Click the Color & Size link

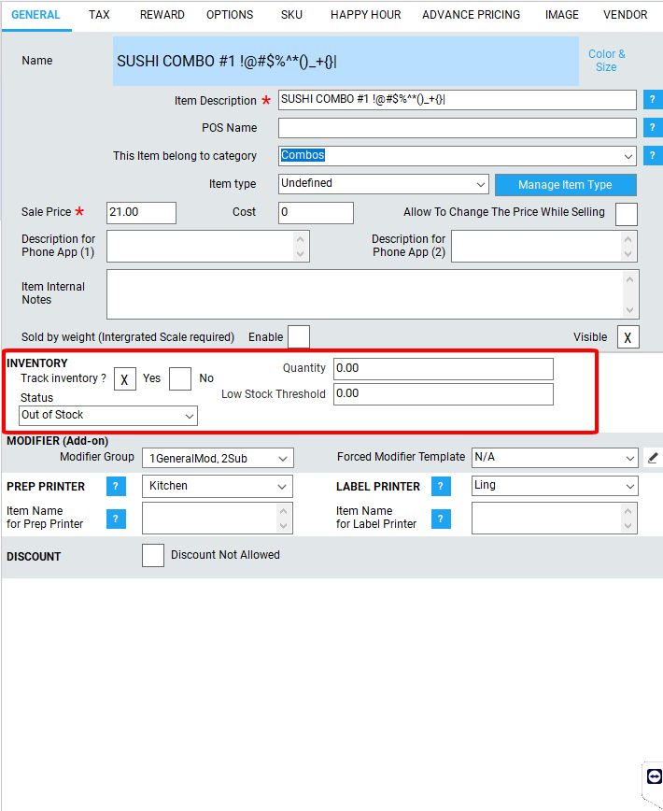pyautogui.click(x=607, y=61)
